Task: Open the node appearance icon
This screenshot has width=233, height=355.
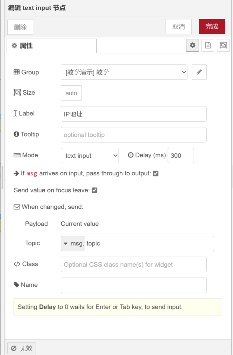Action: (x=223, y=45)
